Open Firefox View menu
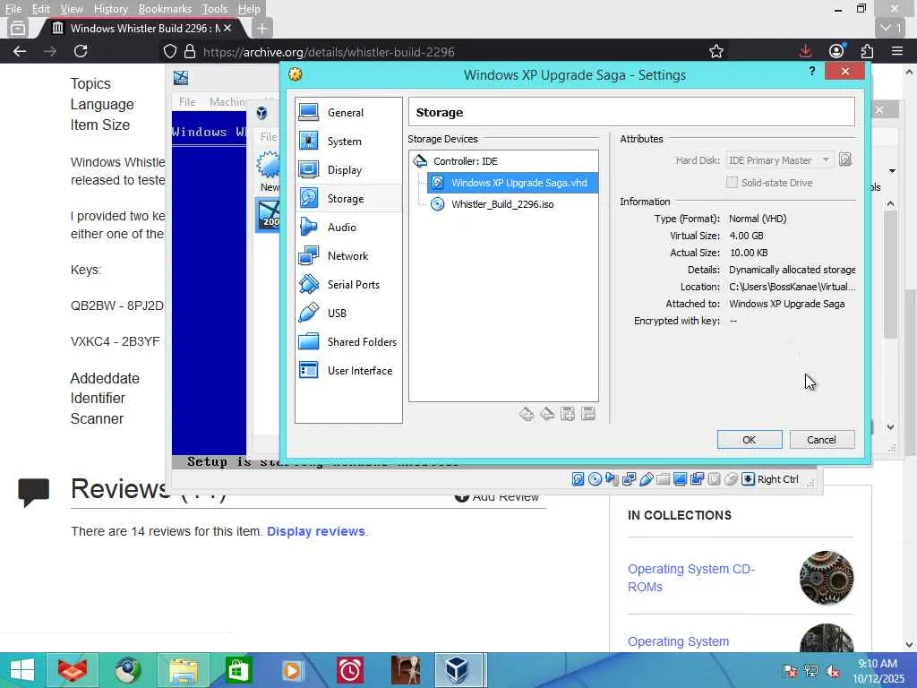The image size is (917, 688). click(72, 9)
